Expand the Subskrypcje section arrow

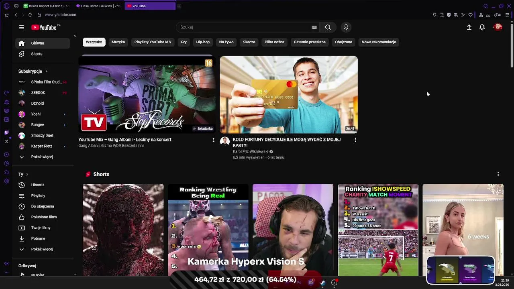point(46,71)
